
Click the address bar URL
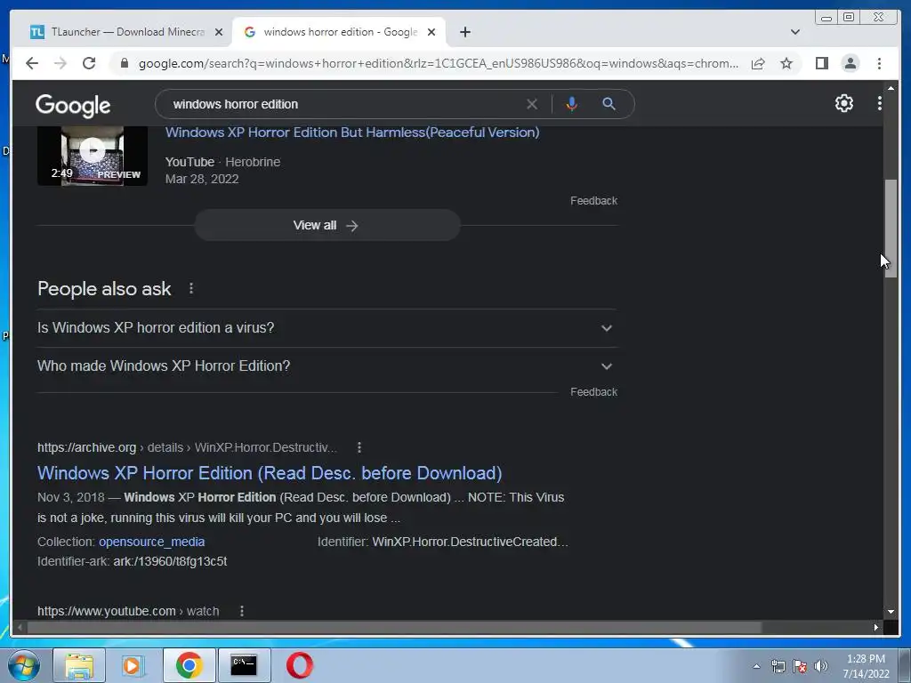coord(439,63)
